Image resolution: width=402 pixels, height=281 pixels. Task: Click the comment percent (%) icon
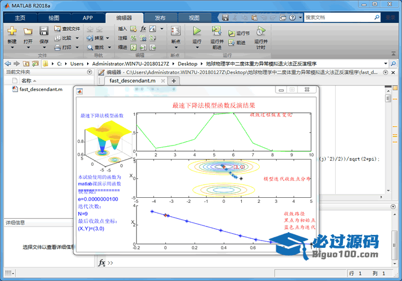134,38
